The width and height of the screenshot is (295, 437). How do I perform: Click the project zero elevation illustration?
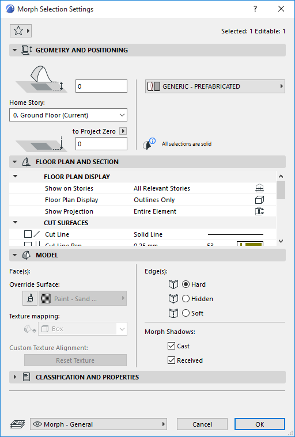(41, 144)
